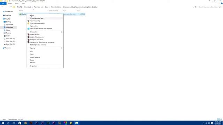The width and height of the screenshot is (223, 125).
Task: Open Videos in navigation pane
Action: pyautogui.click(x=8, y=36)
